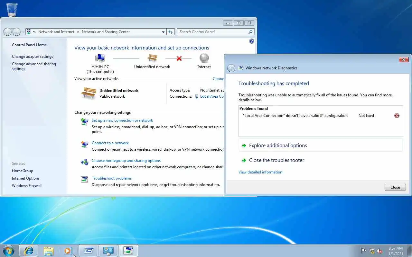Open Change adapter settings
Image resolution: width=412 pixels, height=257 pixels.
(x=33, y=57)
